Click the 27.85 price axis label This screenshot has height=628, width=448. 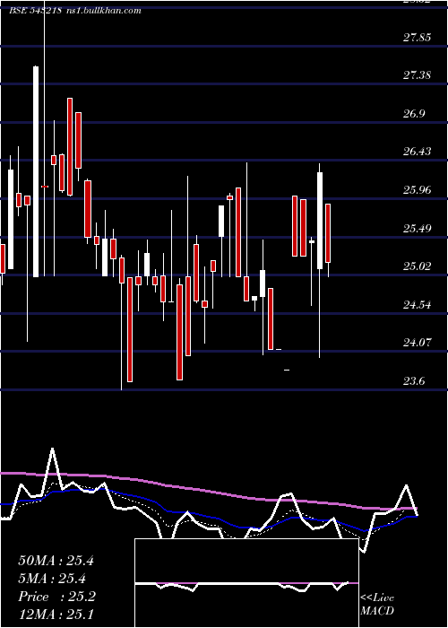click(418, 38)
